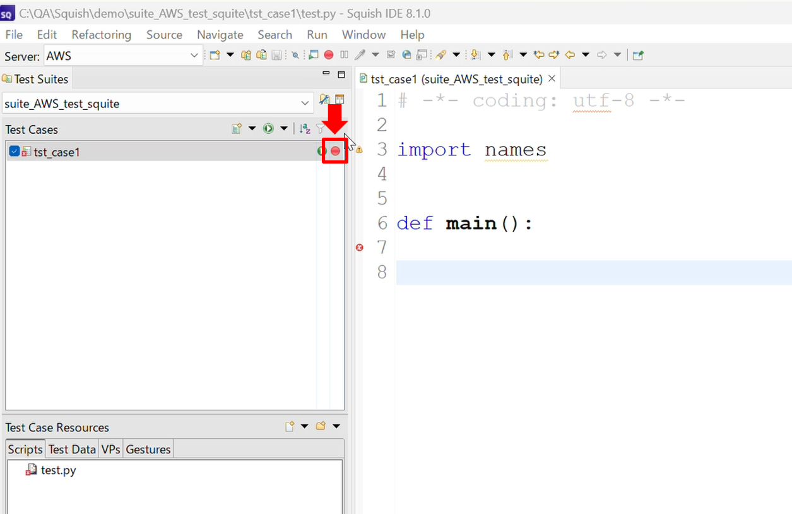Screen dimensions: 792x514
Task: Run the tst_case1 test case
Action: [322, 152]
